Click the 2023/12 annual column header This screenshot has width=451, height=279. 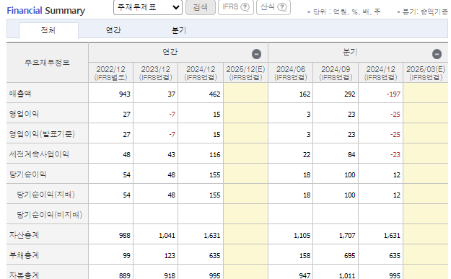(x=156, y=73)
